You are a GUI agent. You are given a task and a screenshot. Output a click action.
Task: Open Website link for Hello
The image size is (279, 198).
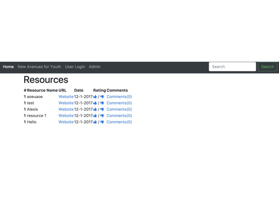tap(66, 122)
